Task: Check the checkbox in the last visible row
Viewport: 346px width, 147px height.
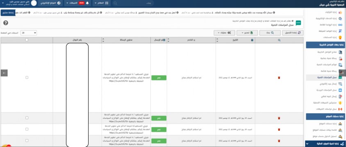Action: (x=27, y=140)
